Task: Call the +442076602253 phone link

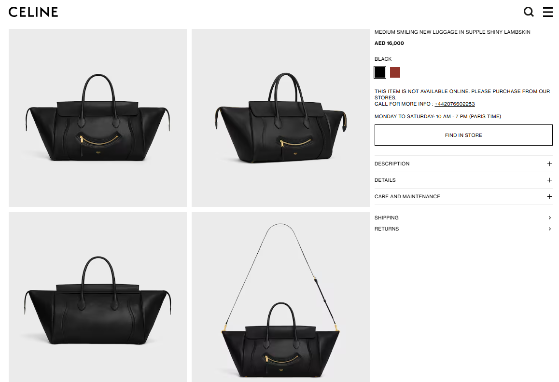Action: [455, 104]
